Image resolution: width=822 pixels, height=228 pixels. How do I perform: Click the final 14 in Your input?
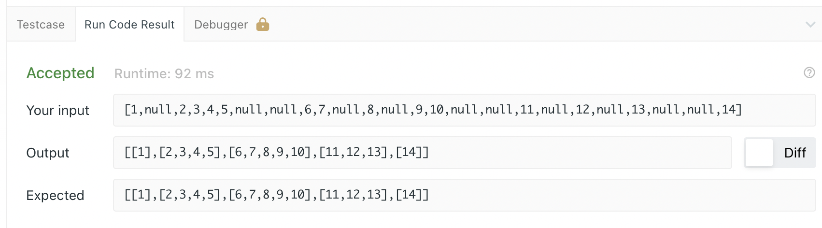[728, 110]
